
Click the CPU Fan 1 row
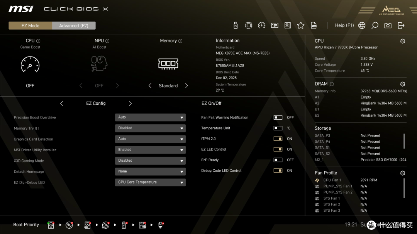(346, 180)
